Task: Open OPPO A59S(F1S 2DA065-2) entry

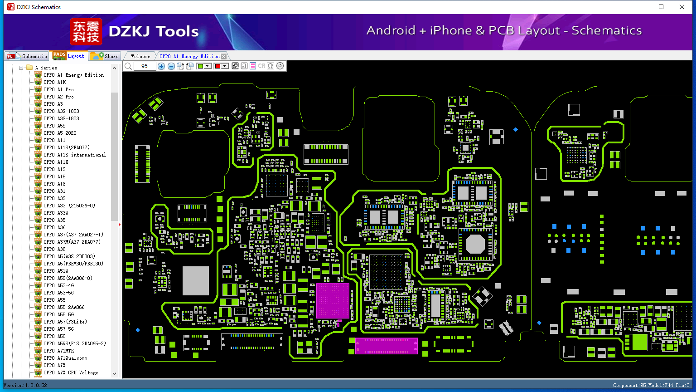Action: 75,343
